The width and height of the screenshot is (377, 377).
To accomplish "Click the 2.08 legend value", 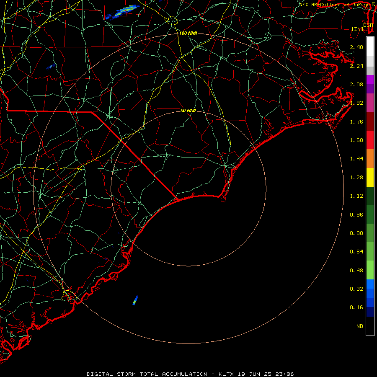I will point(356,84).
